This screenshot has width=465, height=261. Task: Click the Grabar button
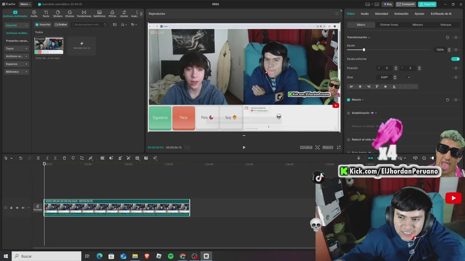(61, 25)
